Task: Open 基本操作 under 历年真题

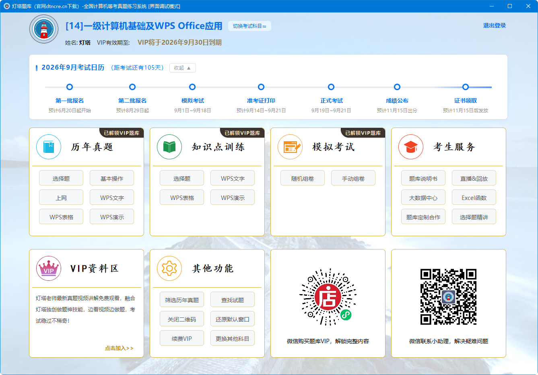Action: tap(112, 178)
